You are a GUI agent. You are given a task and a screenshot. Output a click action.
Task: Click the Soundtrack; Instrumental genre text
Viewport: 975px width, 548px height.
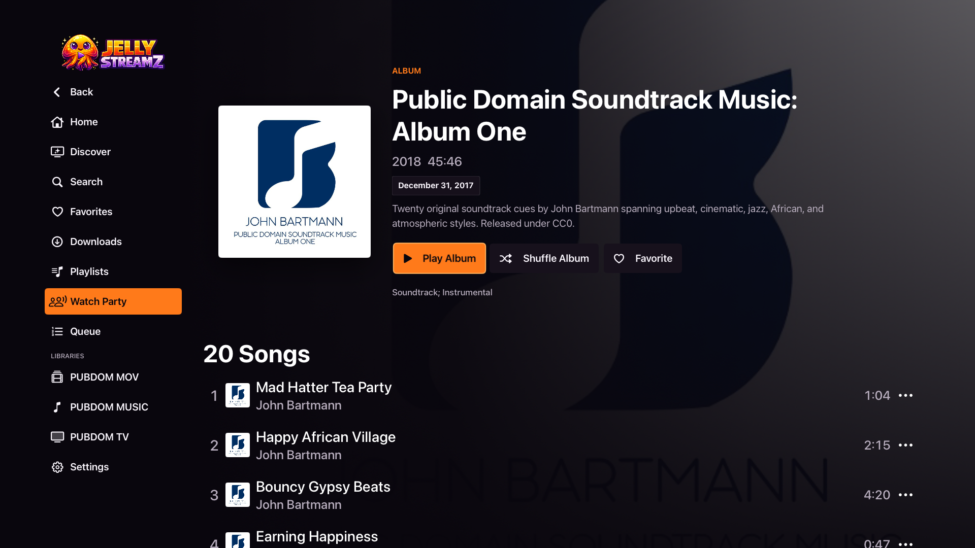point(442,292)
